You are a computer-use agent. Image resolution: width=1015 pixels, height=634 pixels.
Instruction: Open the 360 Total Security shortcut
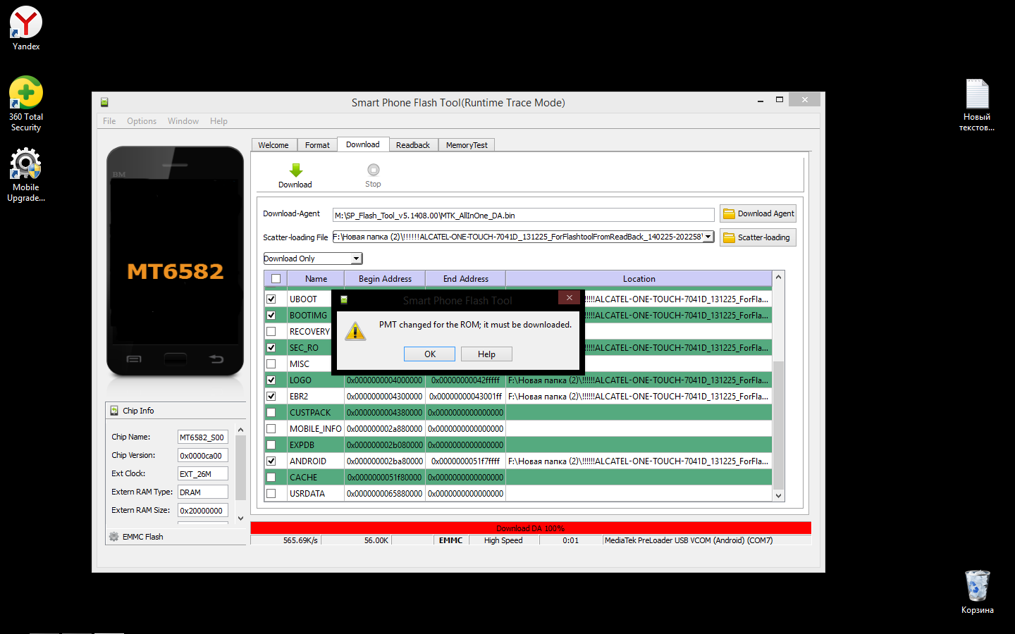tap(26, 94)
